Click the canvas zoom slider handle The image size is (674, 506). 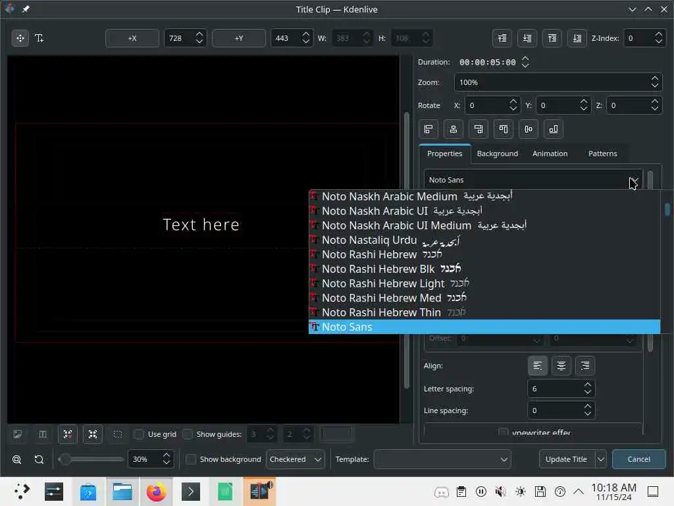coord(65,459)
